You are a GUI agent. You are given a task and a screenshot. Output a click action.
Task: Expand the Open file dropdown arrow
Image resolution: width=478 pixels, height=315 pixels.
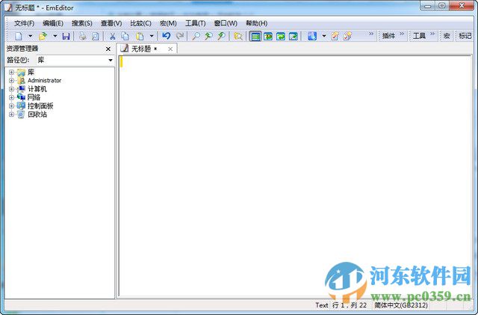coord(55,36)
